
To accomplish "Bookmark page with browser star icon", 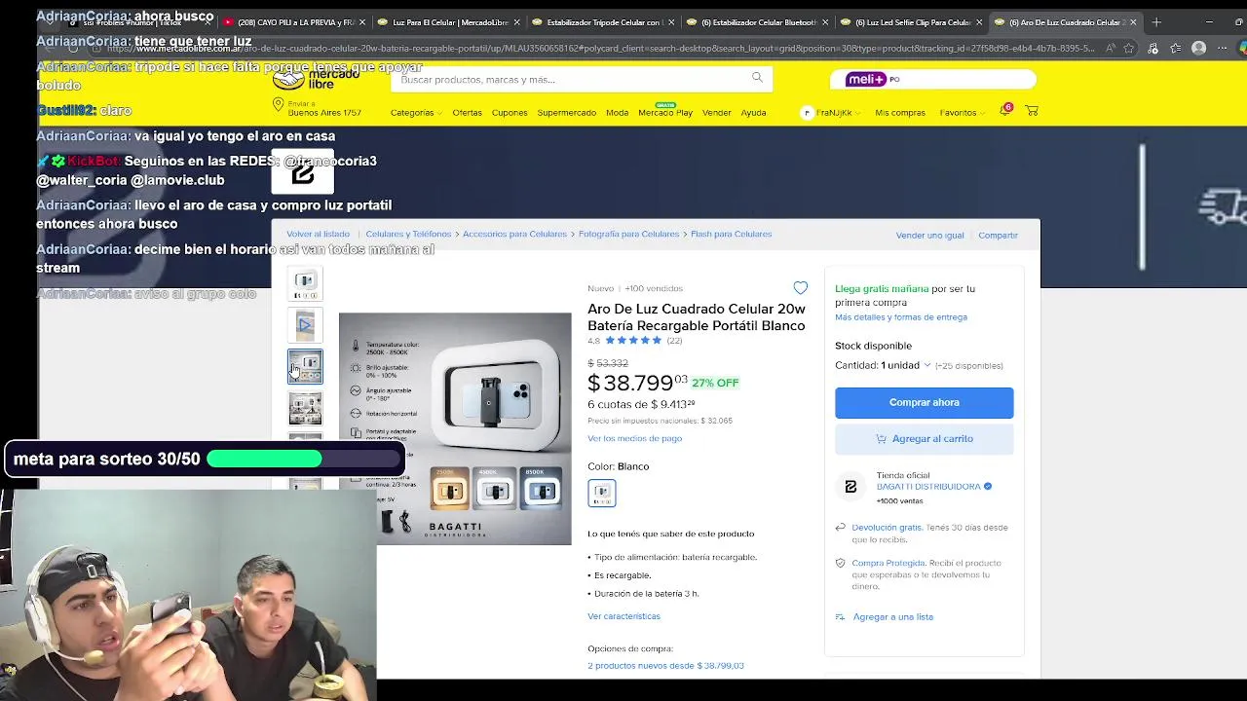I will point(1128,48).
